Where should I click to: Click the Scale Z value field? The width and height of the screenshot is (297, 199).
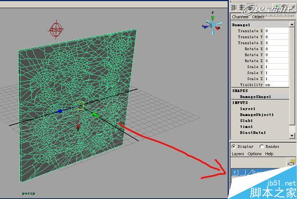(277, 79)
